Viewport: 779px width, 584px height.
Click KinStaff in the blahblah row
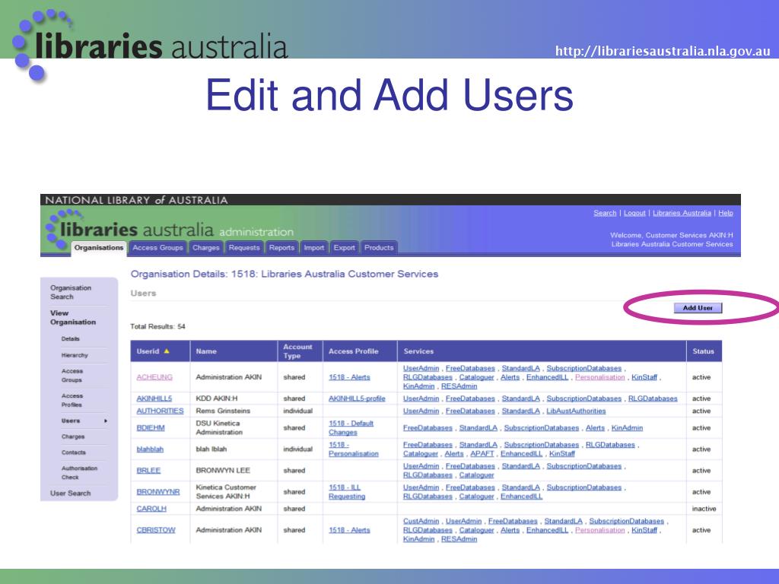tap(562, 453)
